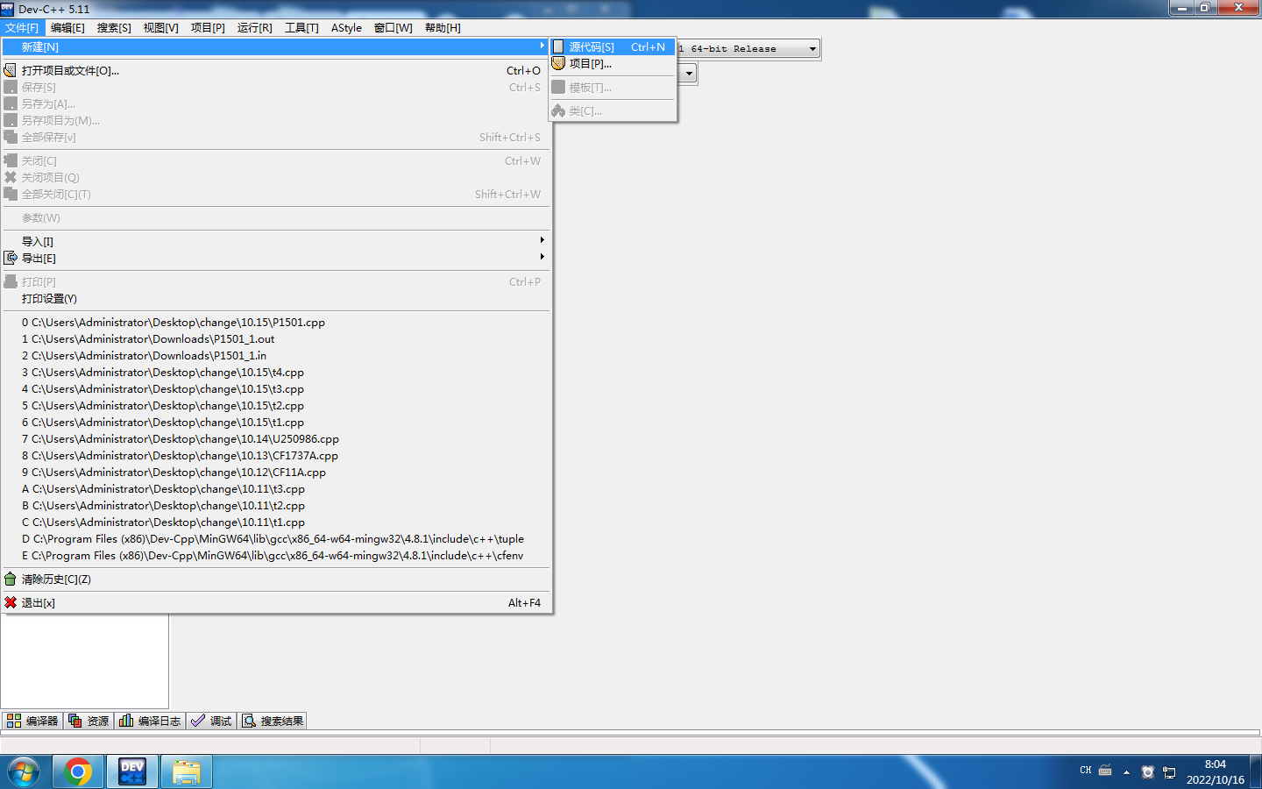This screenshot has height=789, width=1262.
Task: Open recent include file cfenv
Action: 275,556
